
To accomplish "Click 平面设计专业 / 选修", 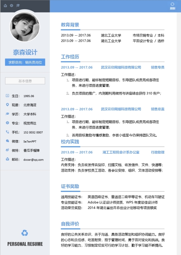I will point(148,41).
